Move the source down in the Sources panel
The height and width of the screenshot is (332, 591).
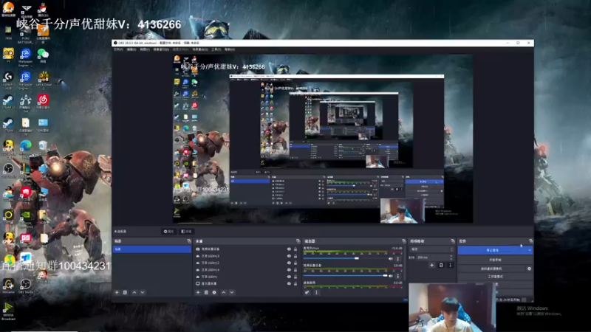(232, 292)
